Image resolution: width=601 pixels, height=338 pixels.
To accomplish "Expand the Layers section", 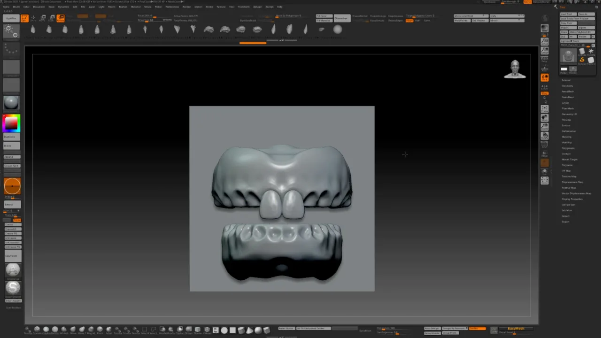I will pyautogui.click(x=565, y=103).
